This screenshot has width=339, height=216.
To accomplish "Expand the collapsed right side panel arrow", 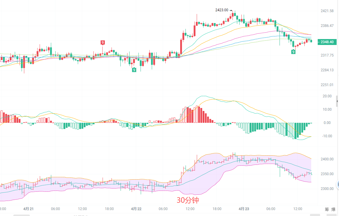I will pyautogui.click(x=337, y=101).
